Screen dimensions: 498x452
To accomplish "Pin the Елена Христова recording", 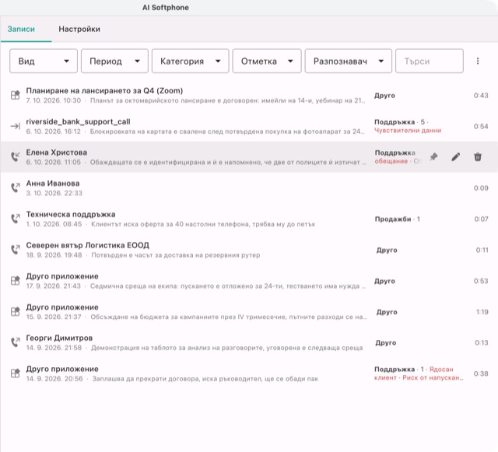I will tap(433, 157).
